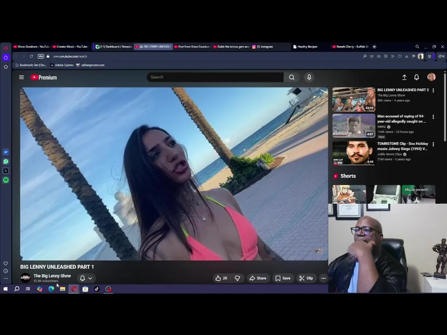Search open tabs with tab-bar magnifier
Screen dimensions: 447x335
point(417,47)
